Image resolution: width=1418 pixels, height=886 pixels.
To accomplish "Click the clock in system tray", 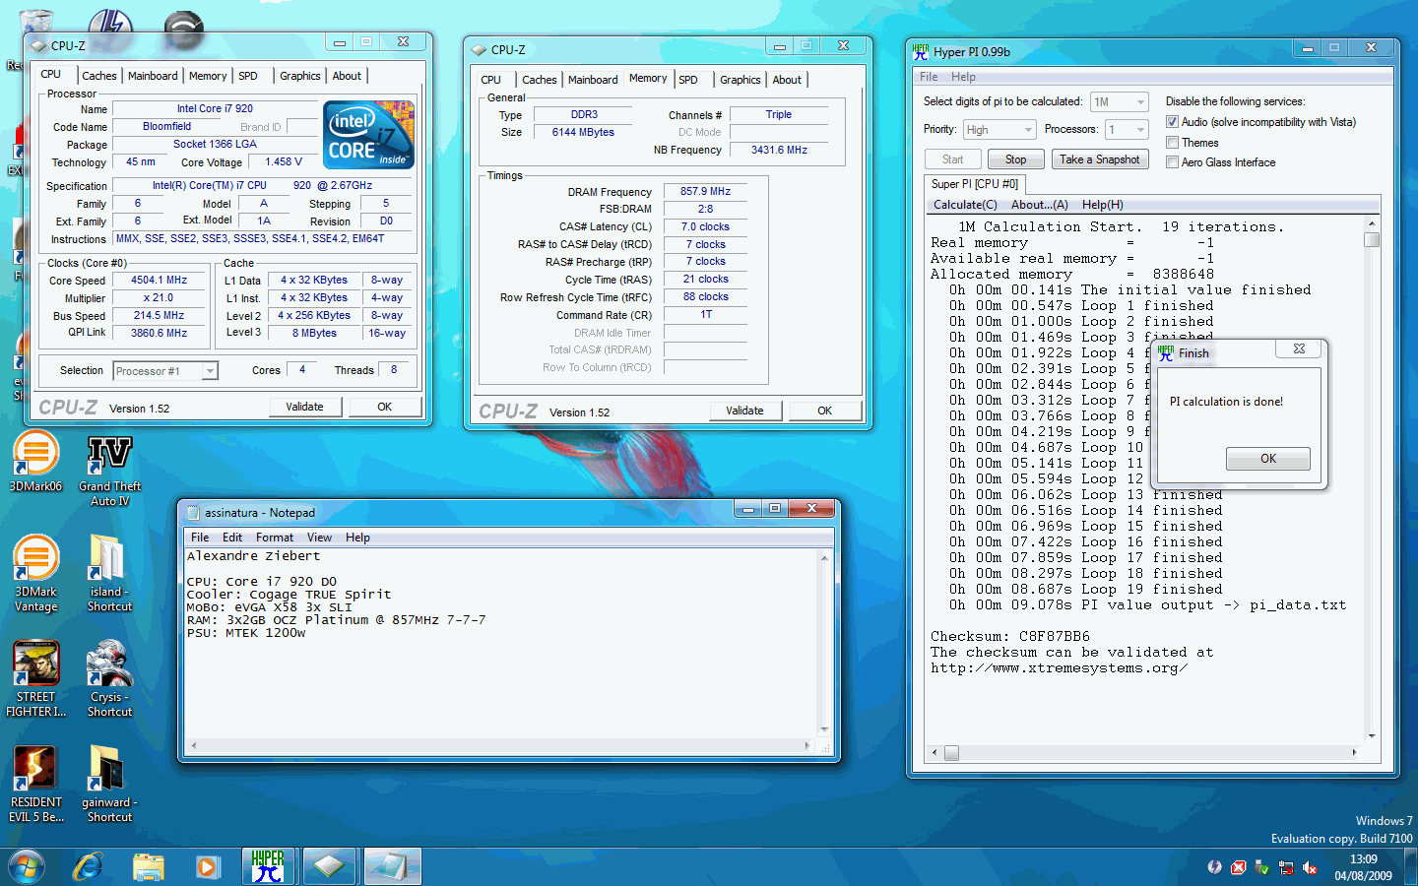I will (x=1363, y=867).
